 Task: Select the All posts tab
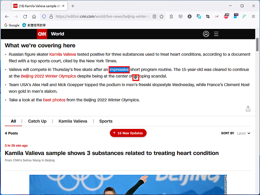pyautogui.click(x=13, y=121)
